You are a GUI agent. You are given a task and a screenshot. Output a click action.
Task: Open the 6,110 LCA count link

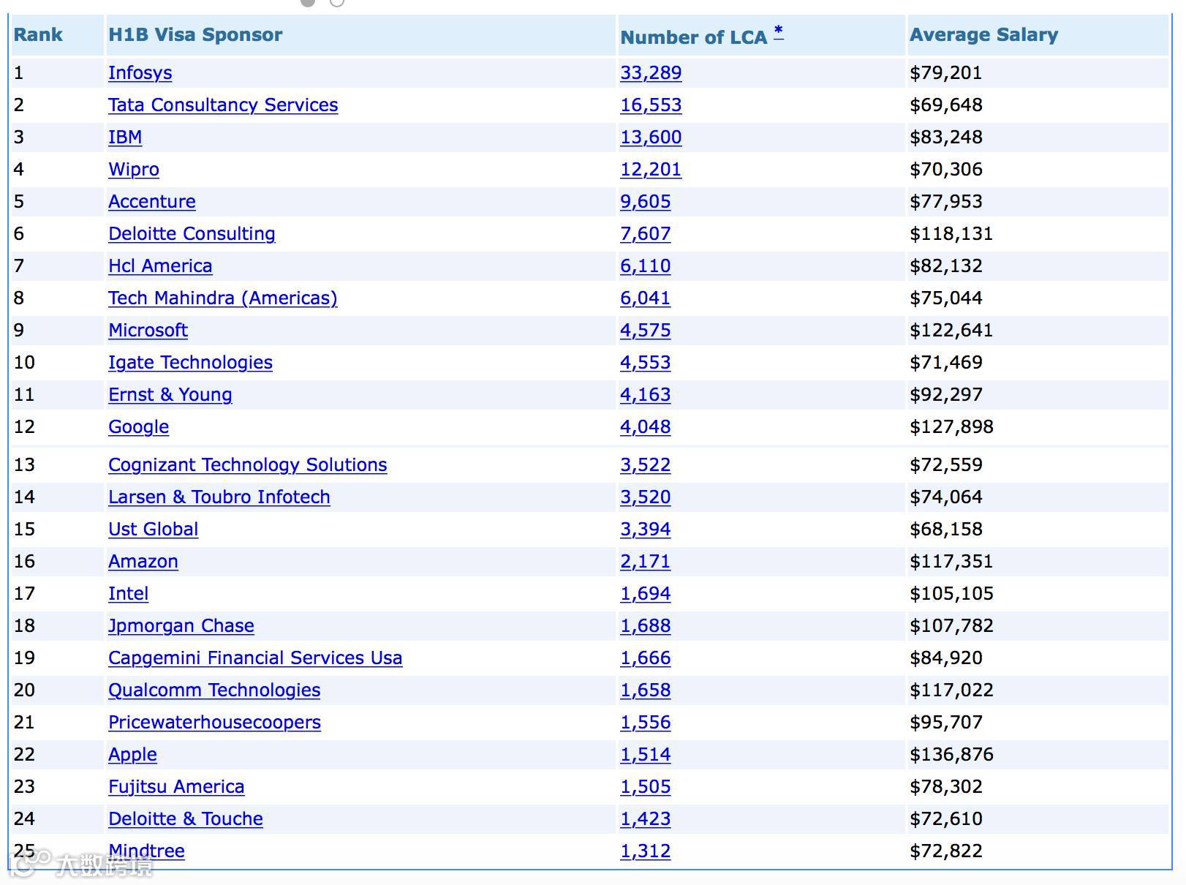tap(646, 266)
